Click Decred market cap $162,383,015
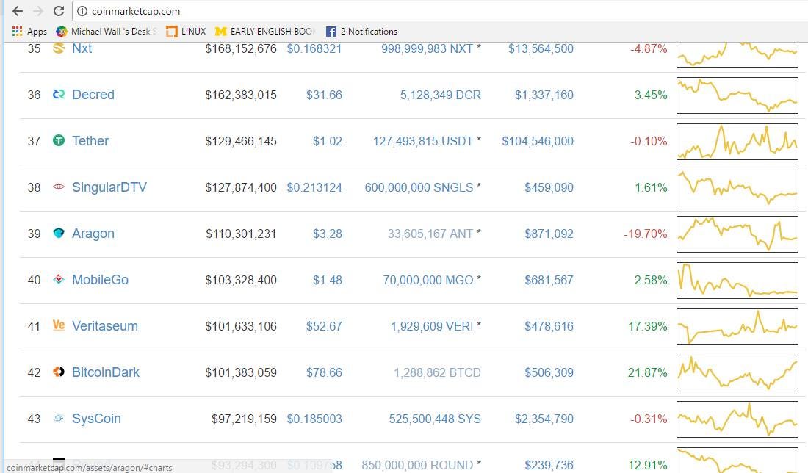808x473 pixels. pos(241,95)
